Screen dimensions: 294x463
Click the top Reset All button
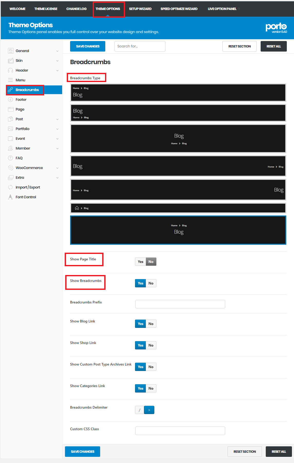click(x=274, y=46)
